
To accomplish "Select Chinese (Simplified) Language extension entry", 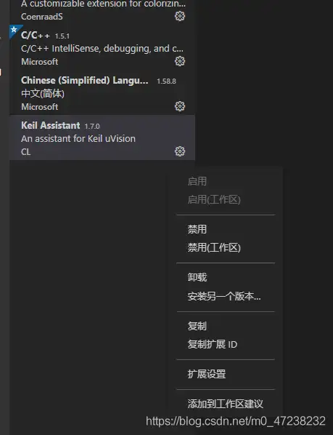I will (102, 92).
